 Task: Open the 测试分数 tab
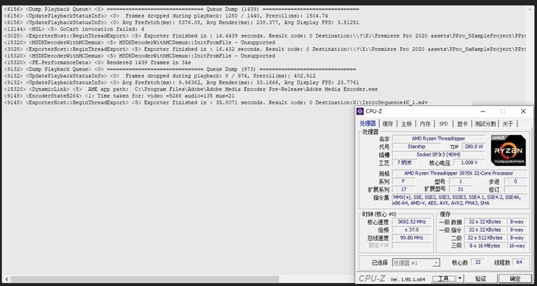(x=485, y=124)
